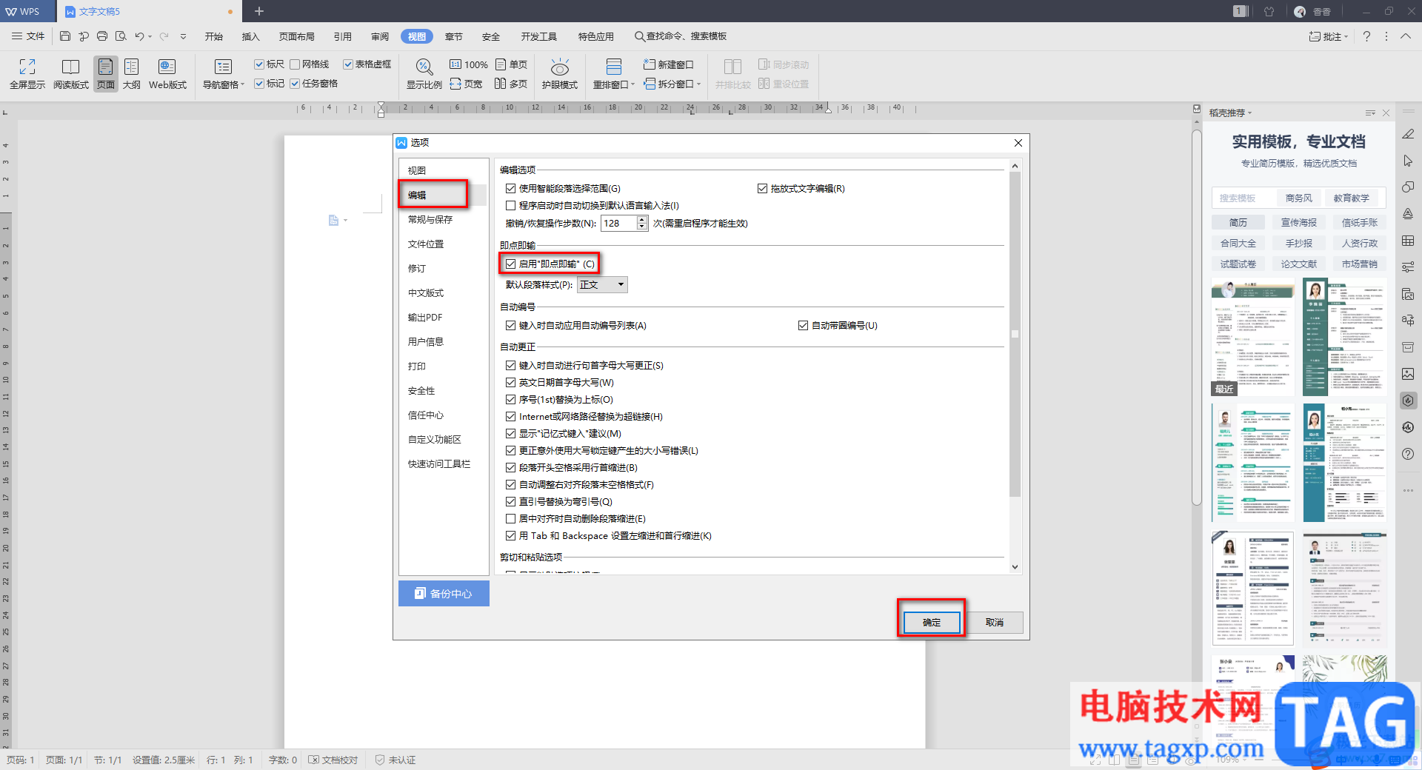
Task: Select the 简历 template category
Action: click(x=1238, y=222)
